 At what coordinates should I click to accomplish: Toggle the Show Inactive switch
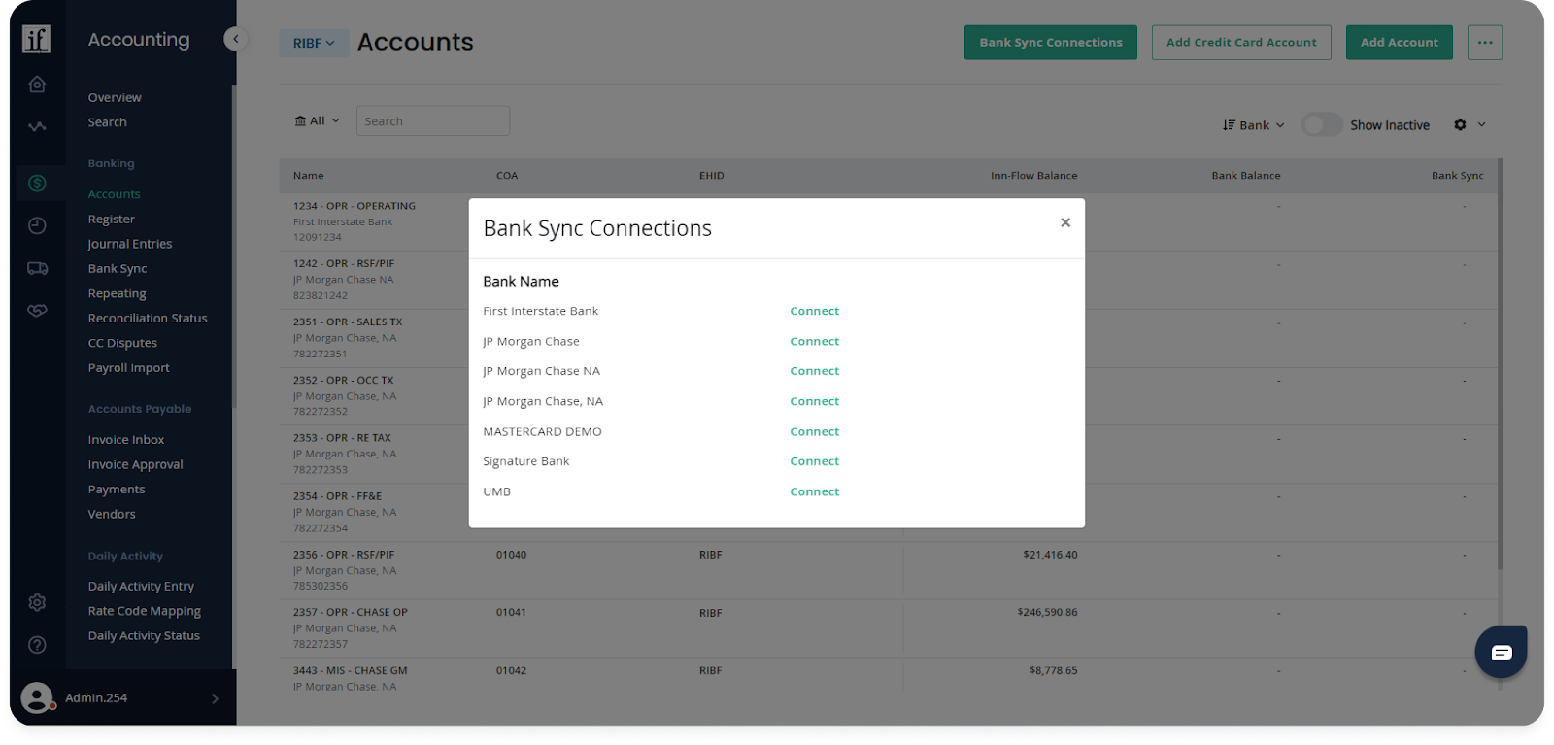pos(1322,124)
